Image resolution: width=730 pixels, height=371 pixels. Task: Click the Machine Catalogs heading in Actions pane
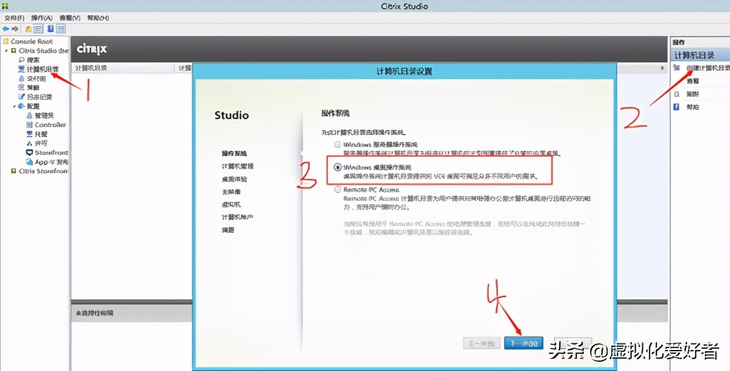pyautogui.click(x=694, y=55)
